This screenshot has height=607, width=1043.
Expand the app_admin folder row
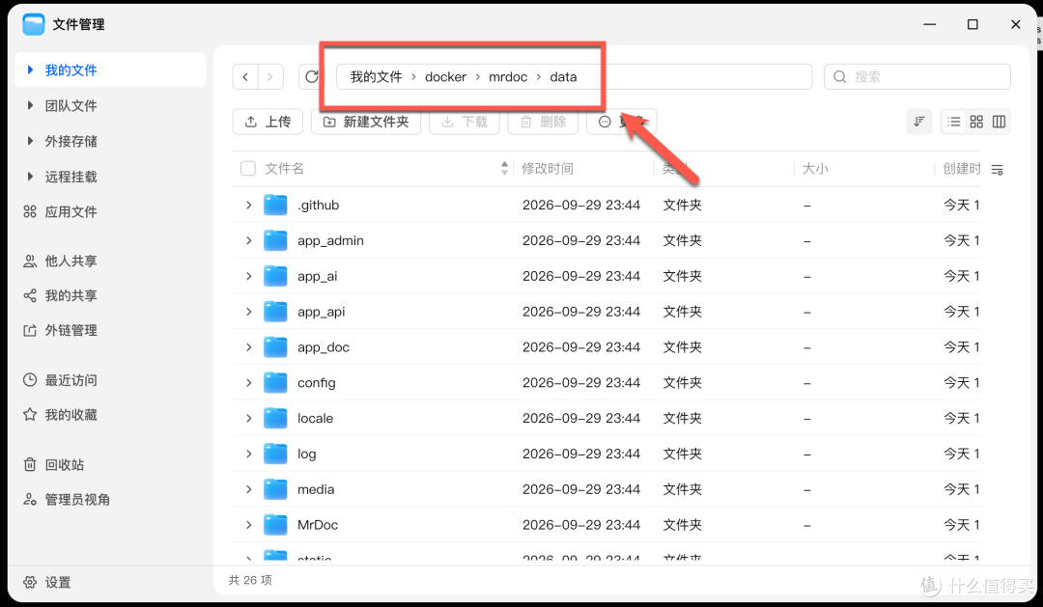[249, 240]
